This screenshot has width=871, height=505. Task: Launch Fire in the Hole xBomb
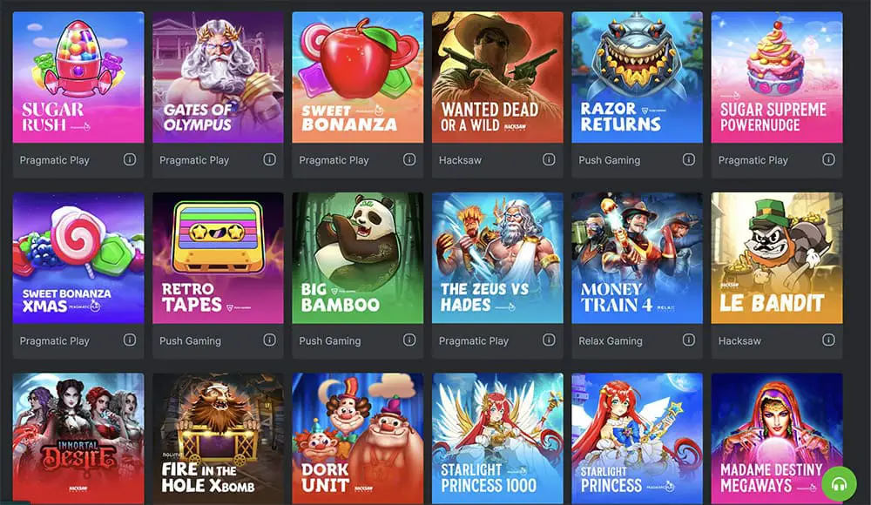coord(218,439)
